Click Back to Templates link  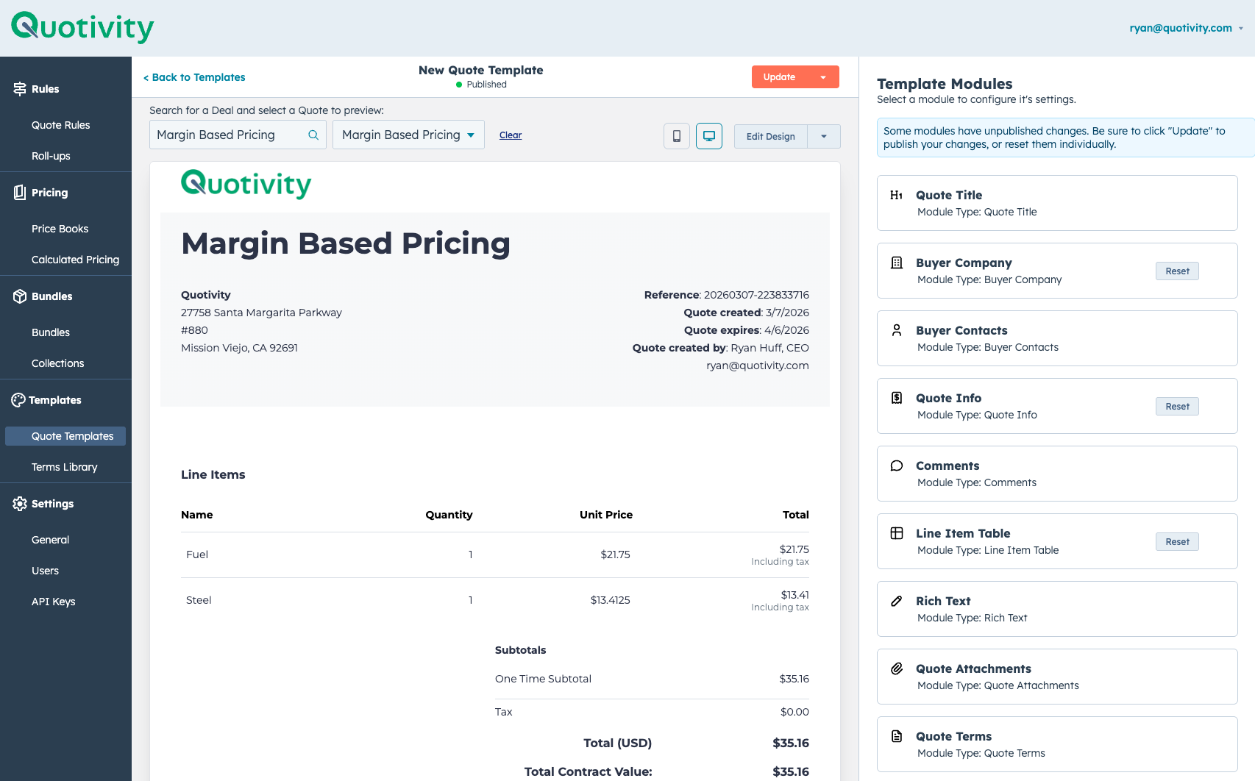(x=194, y=77)
